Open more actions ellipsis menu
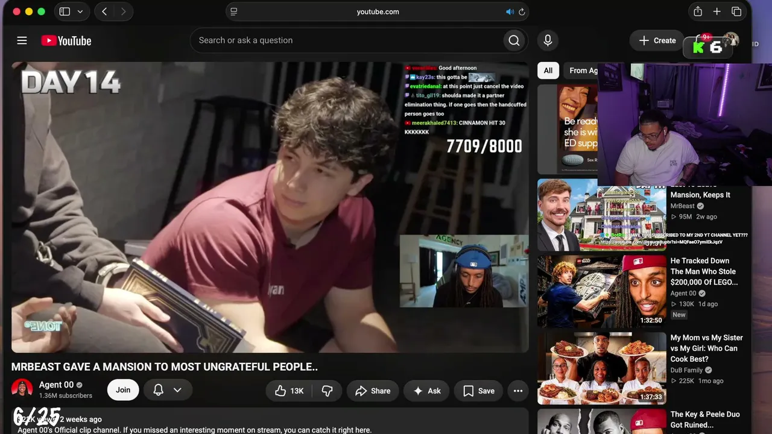The width and height of the screenshot is (772, 434). point(517,391)
